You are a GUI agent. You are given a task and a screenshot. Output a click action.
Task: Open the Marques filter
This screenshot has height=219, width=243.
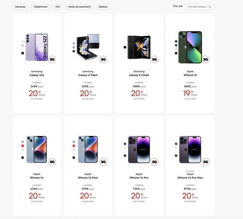click(21, 7)
